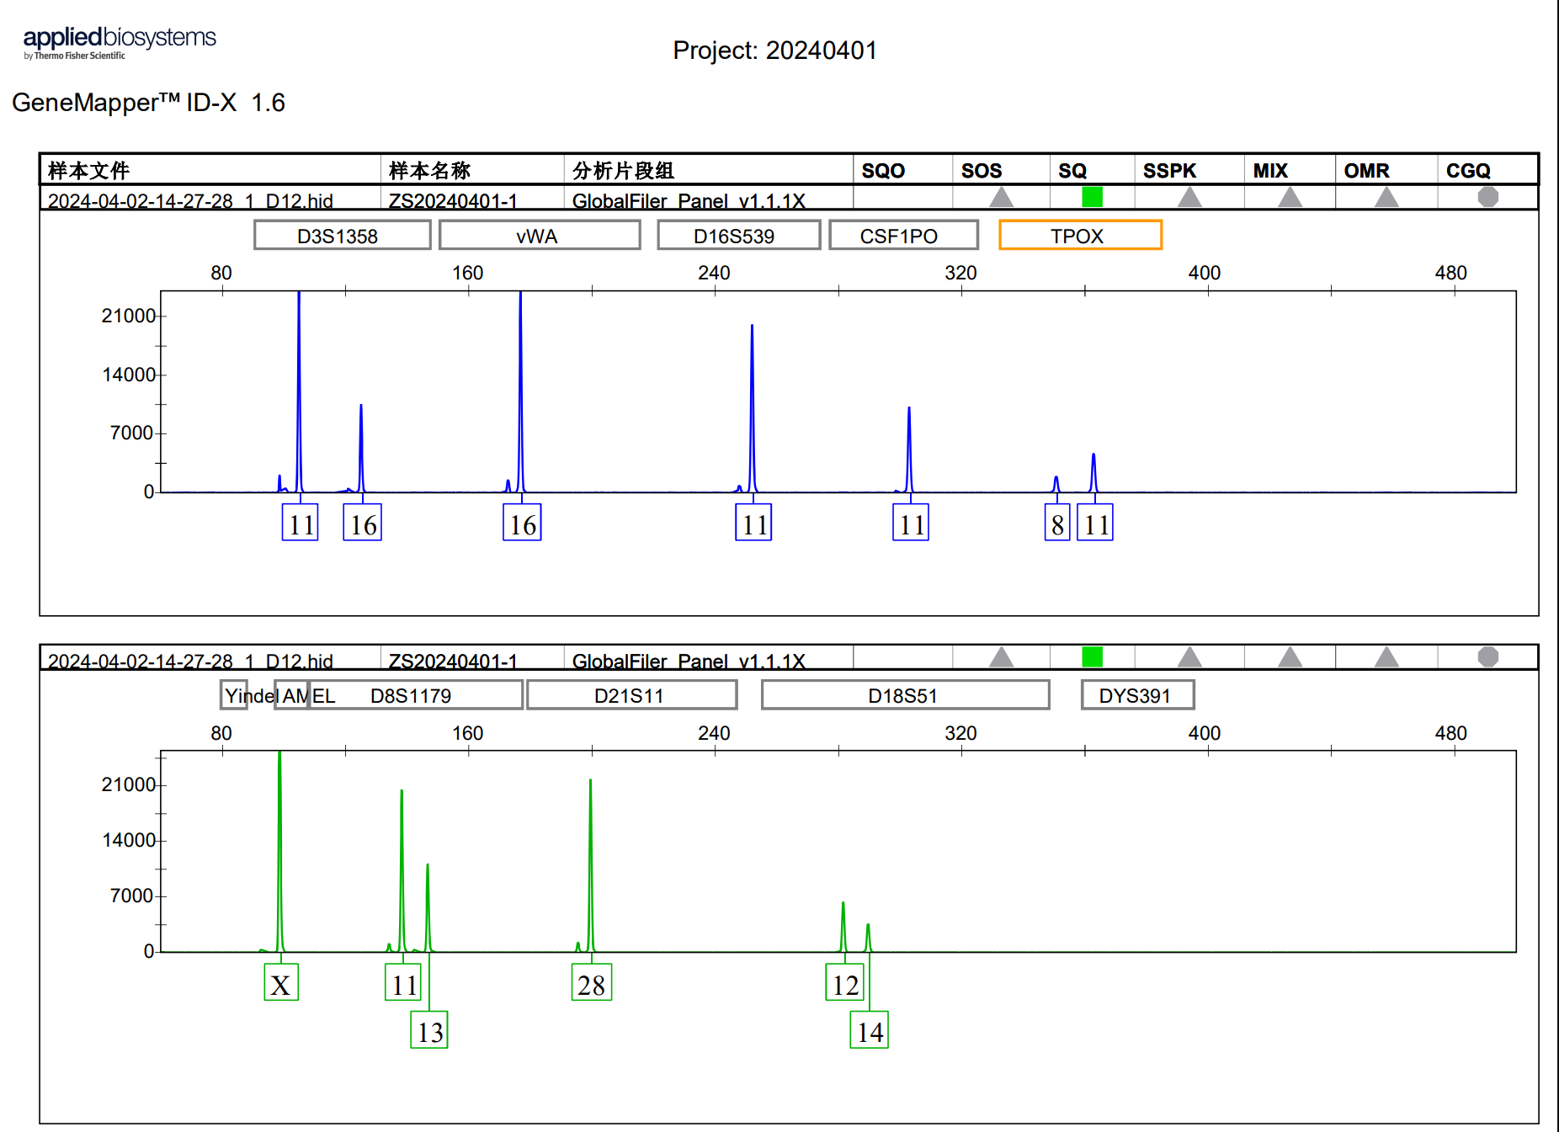Select the DYS391 marker label
The height and width of the screenshot is (1132, 1559).
click(1136, 695)
